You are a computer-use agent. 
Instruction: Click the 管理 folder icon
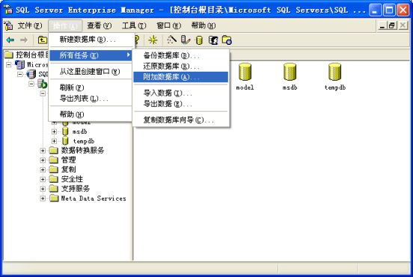(x=54, y=160)
